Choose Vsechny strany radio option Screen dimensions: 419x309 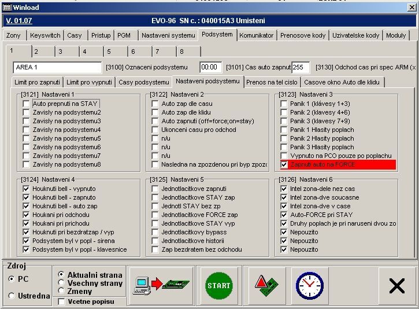tap(61, 284)
